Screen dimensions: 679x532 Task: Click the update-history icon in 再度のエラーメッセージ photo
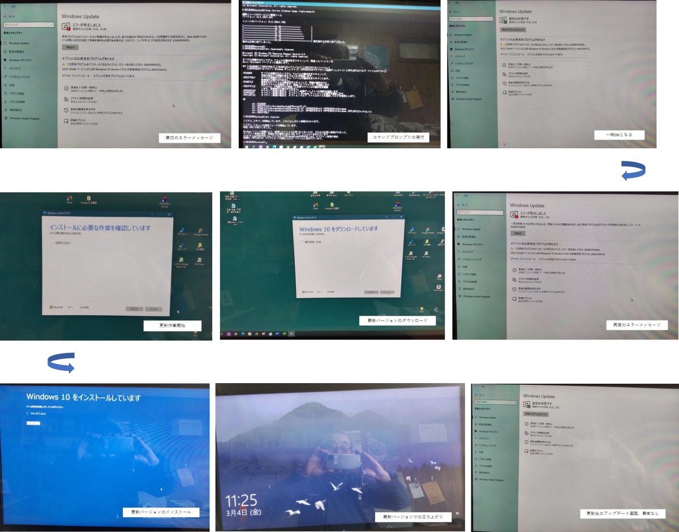coord(514,288)
